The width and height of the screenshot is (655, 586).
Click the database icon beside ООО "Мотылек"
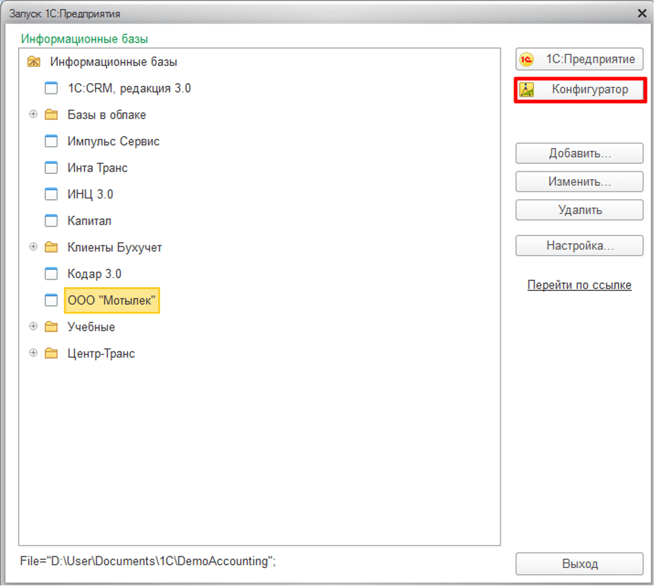(52, 301)
